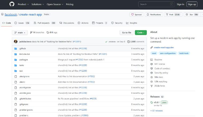
Task: Click the fork icon in Fork button
Action: [x=167, y=14]
